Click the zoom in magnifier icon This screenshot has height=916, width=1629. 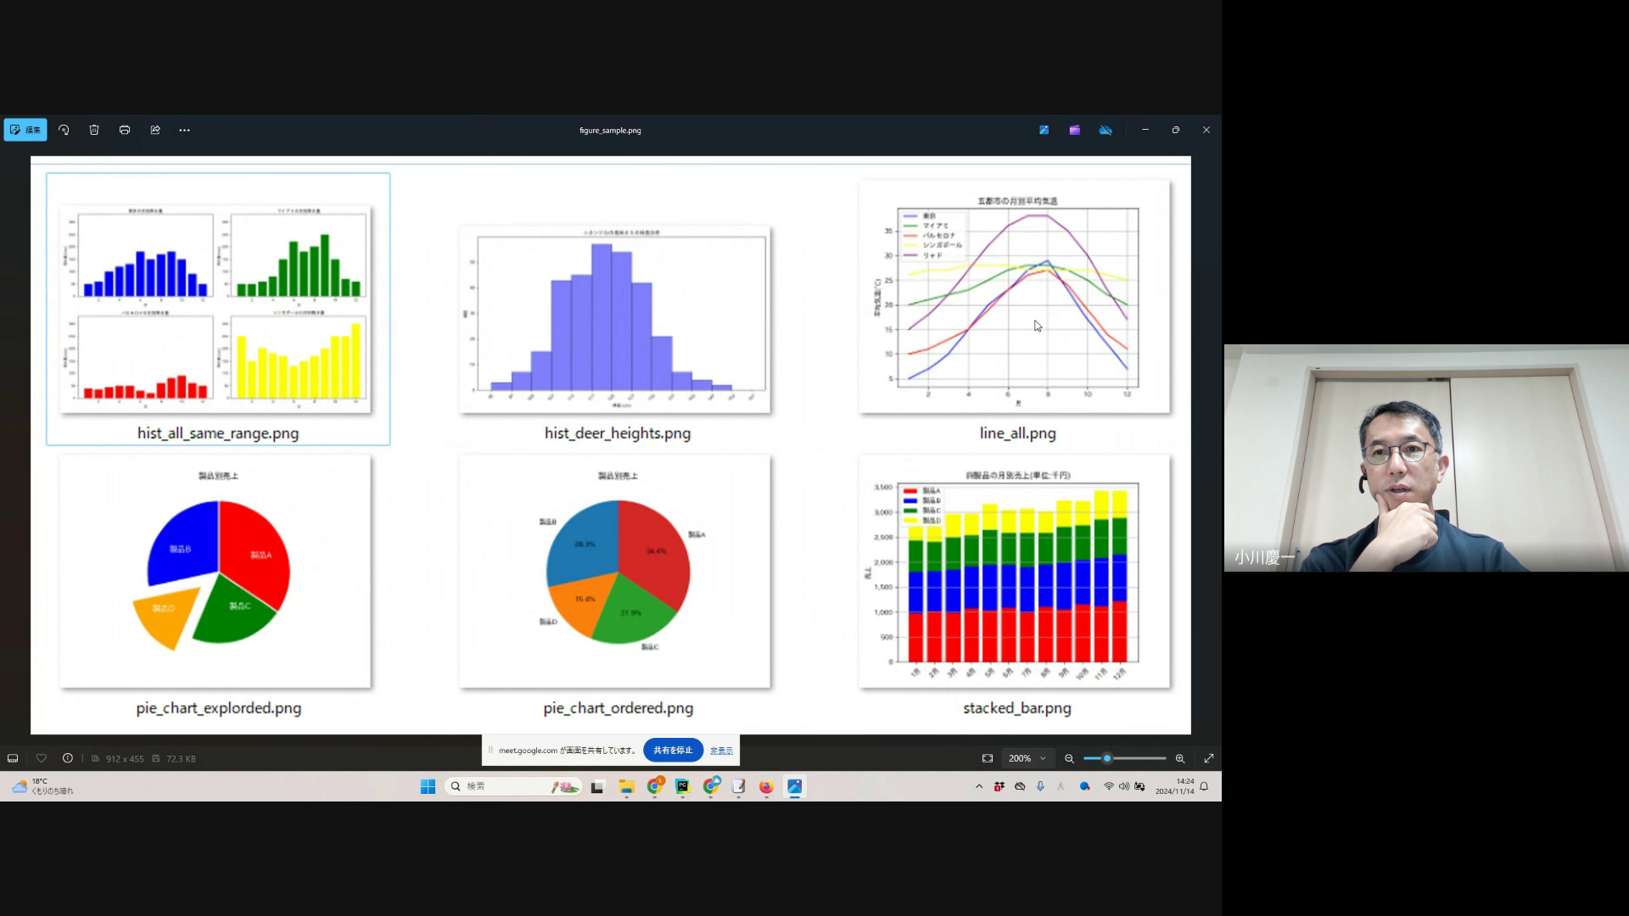point(1180,758)
